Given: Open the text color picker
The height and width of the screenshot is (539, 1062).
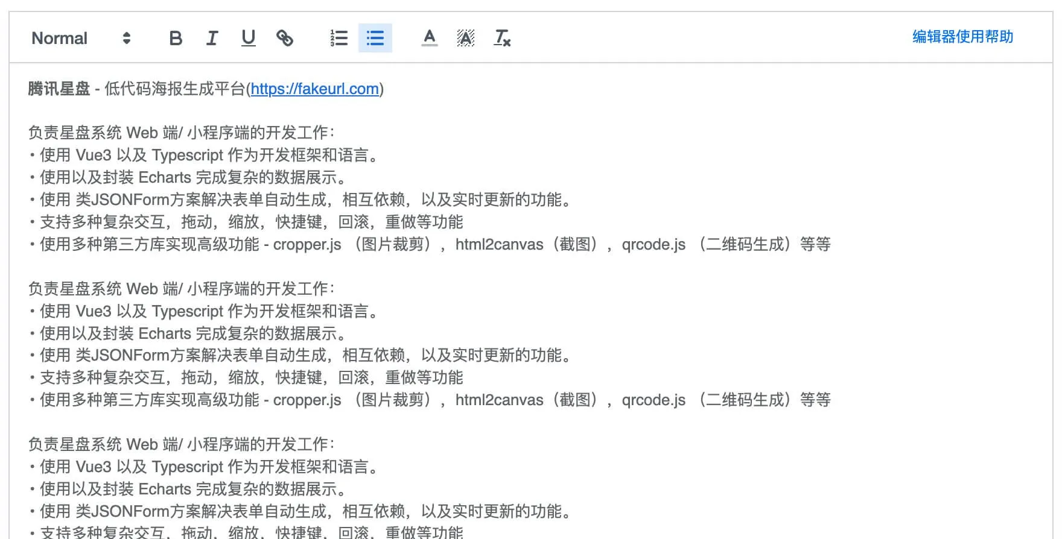Looking at the screenshot, I should (x=429, y=38).
